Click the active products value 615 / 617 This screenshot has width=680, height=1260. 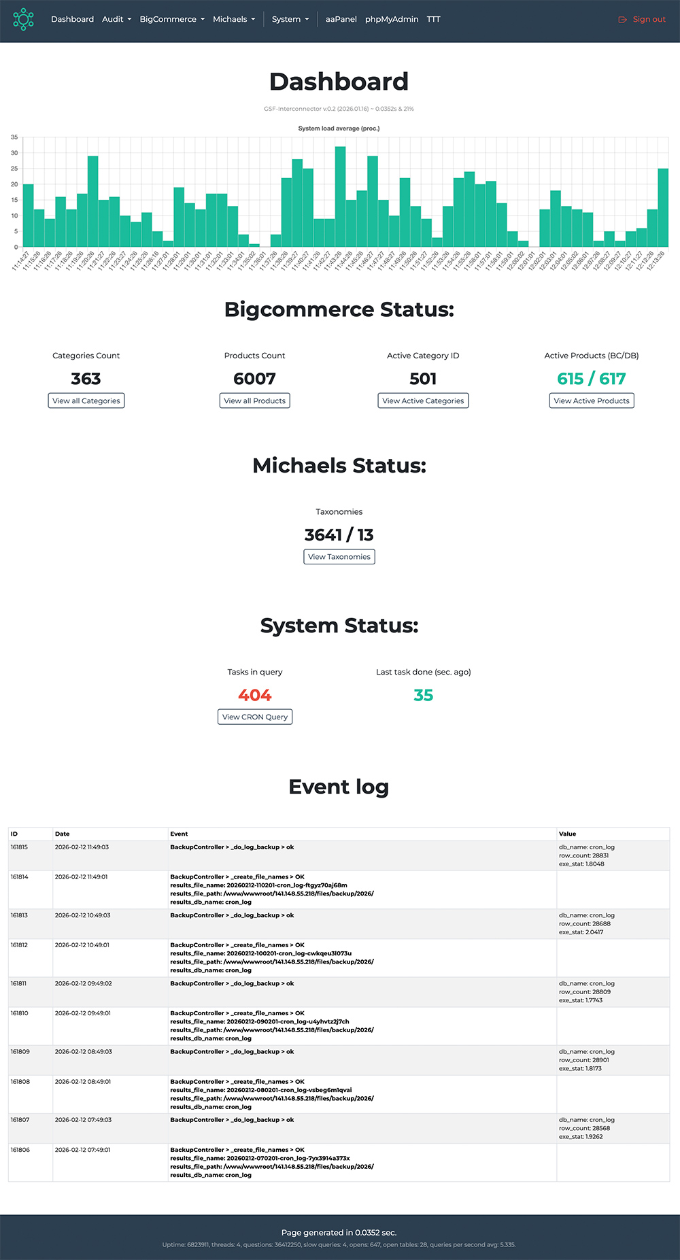(592, 379)
